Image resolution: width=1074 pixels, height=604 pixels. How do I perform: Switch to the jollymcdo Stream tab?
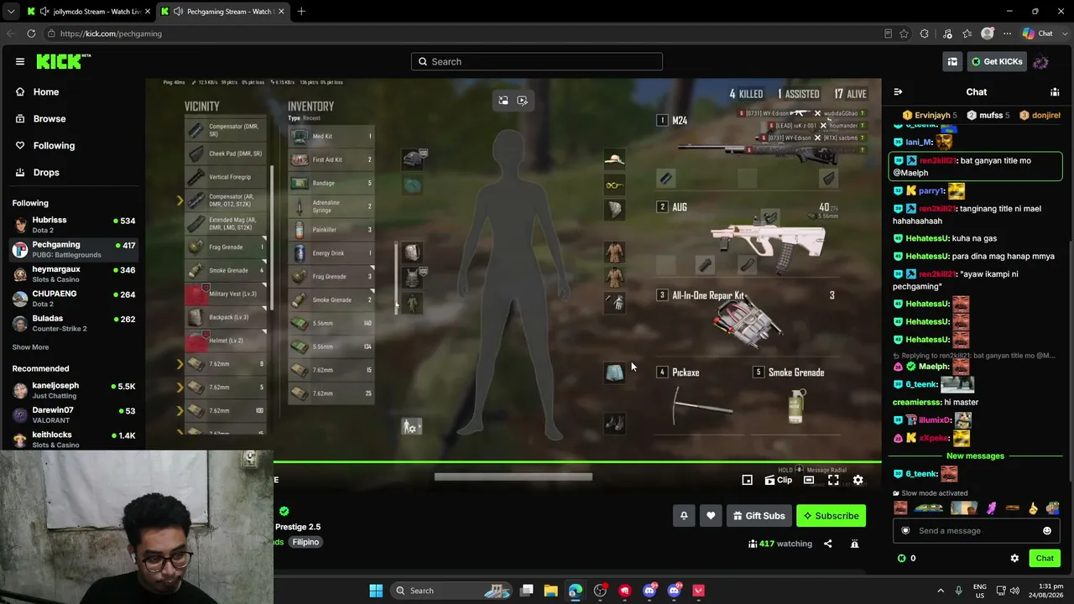click(x=88, y=12)
